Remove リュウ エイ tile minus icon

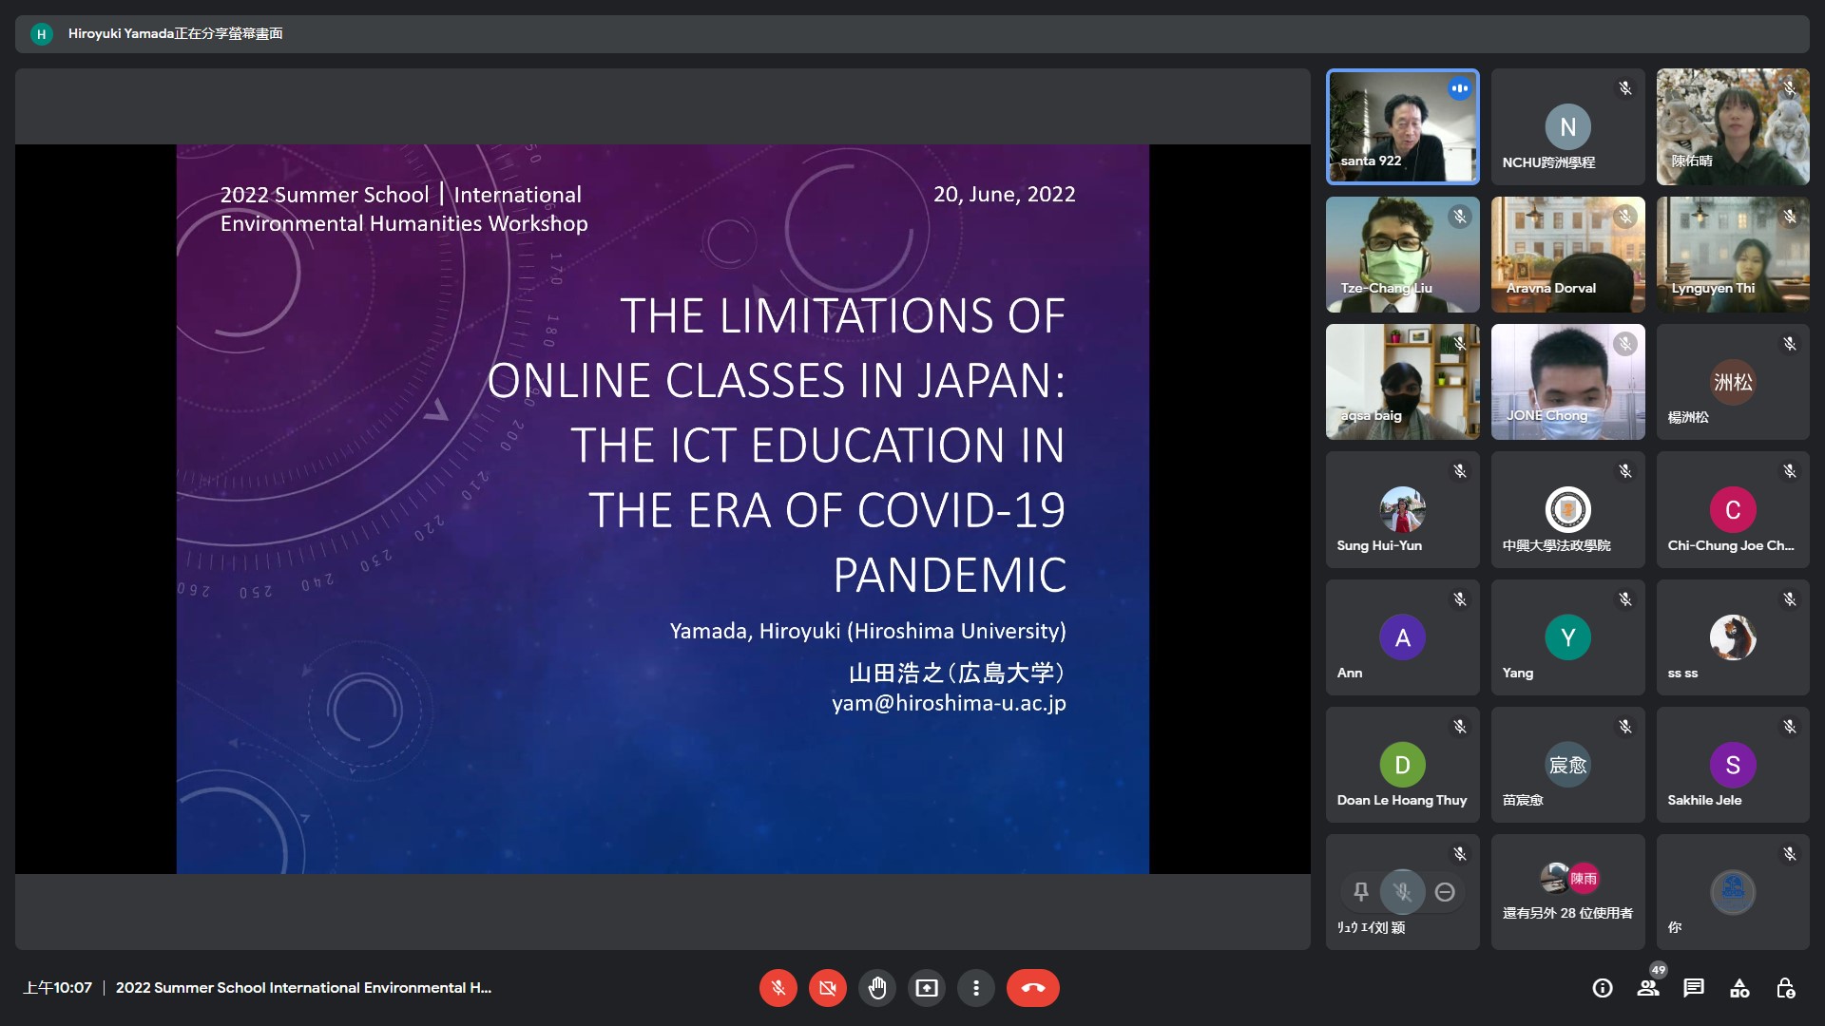click(1445, 892)
